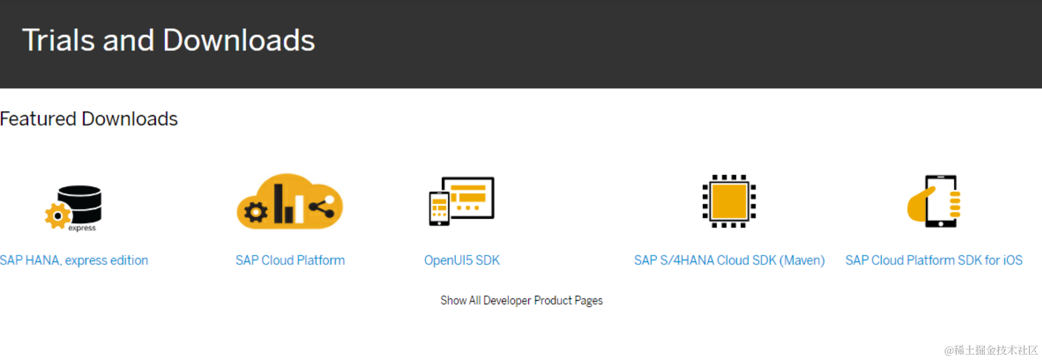Click the Featured Downloads heading
1042x360 pixels.
click(89, 119)
